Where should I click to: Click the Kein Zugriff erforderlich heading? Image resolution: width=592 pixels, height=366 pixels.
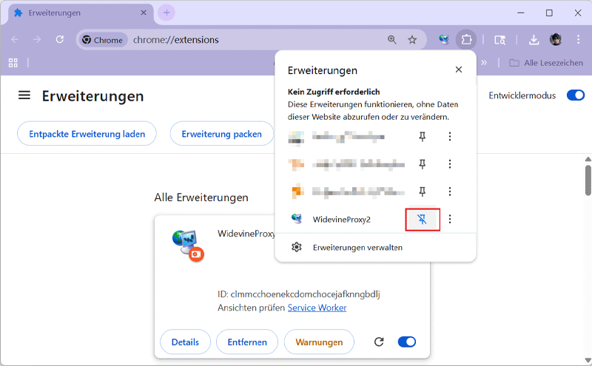click(334, 92)
